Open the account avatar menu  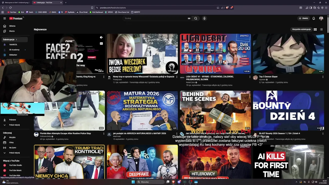click(x=321, y=18)
